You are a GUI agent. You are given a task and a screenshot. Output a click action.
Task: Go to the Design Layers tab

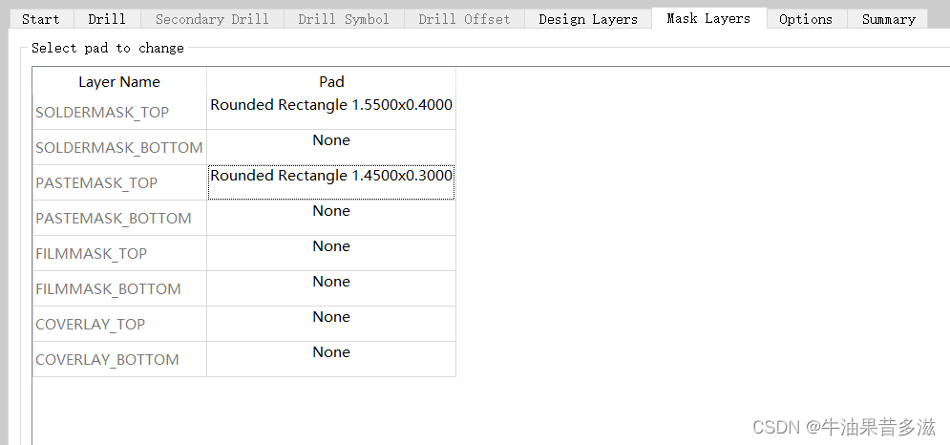[587, 19]
